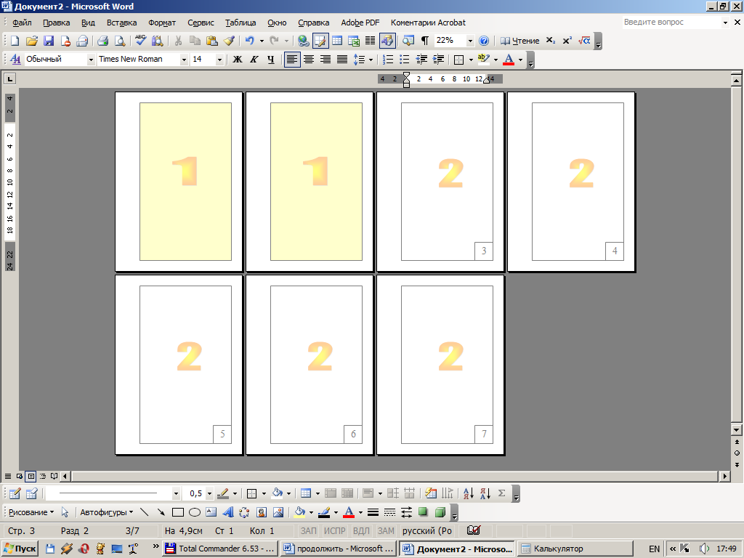Apply superscript formatting
The width and height of the screenshot is (744, 558).
[567, 41]
